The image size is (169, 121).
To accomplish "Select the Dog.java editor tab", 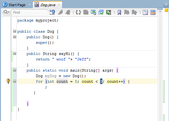I will [48, 5].
